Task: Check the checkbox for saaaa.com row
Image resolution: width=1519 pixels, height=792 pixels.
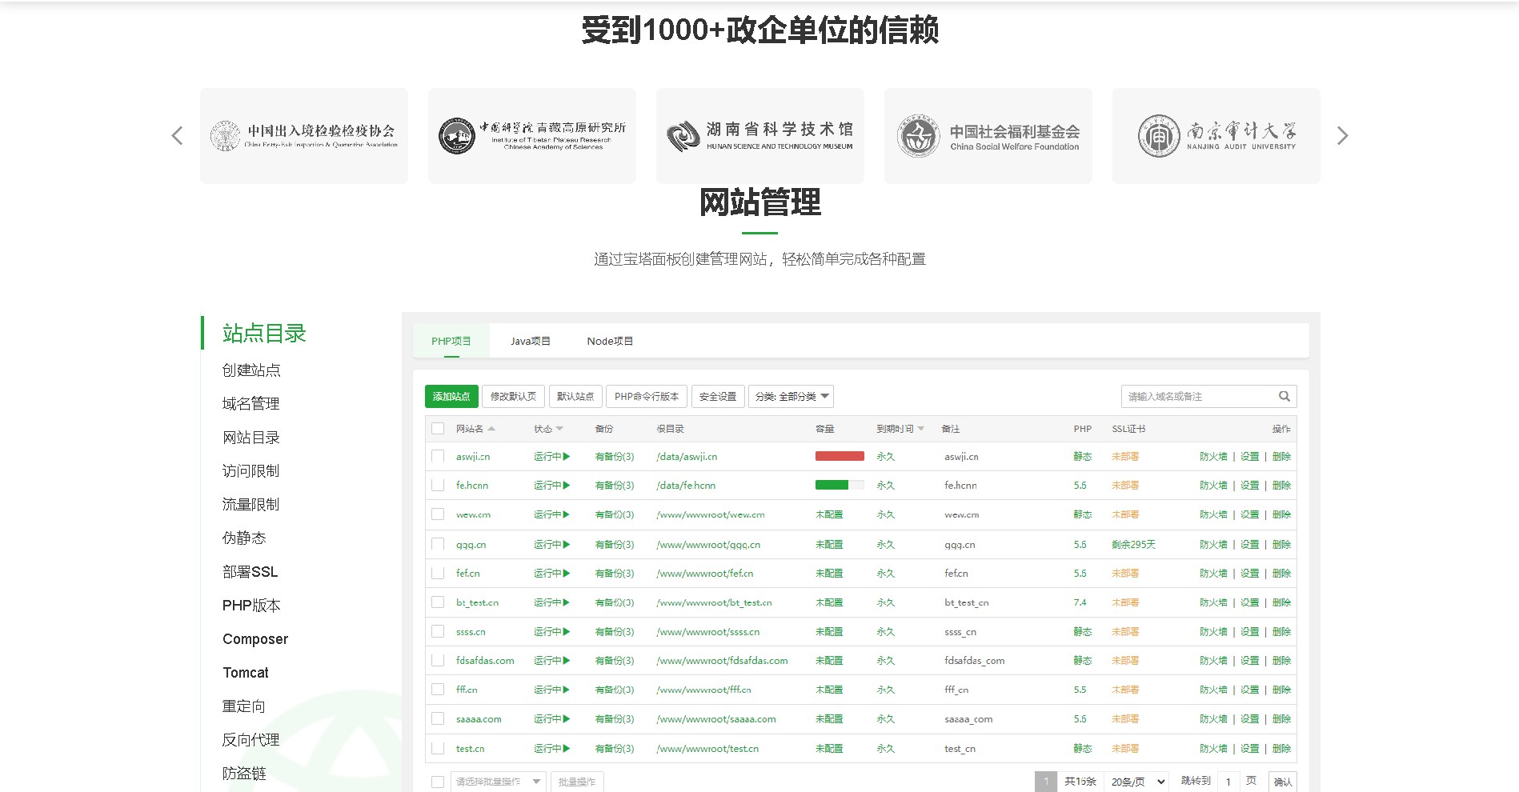Action: tap(438, 718)
